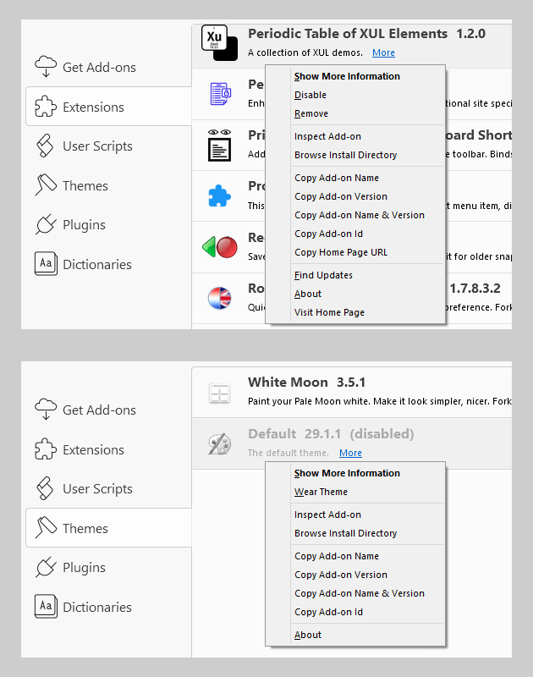Select Wear Theme from the theme context menu
Screen dimensions: 533x677
355,492
